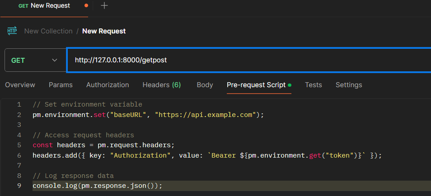This screenshot has width=431, height=196.
Task: Click into the request URL field
Action: (x=248, y=60)
